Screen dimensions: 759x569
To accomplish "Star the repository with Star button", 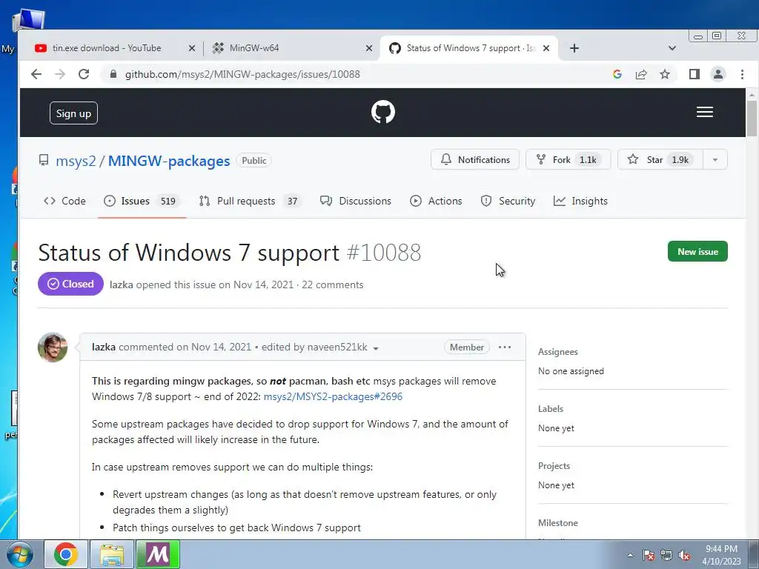I will pos(660,160).
